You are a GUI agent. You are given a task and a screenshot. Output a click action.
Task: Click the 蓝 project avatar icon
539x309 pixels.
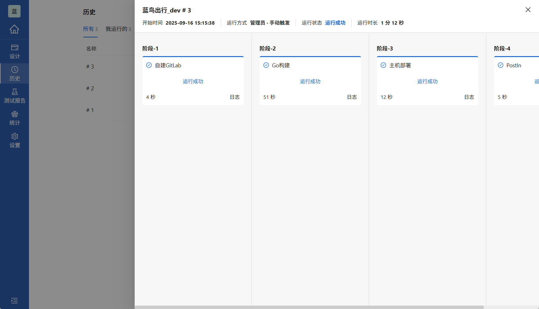[14, 11]
